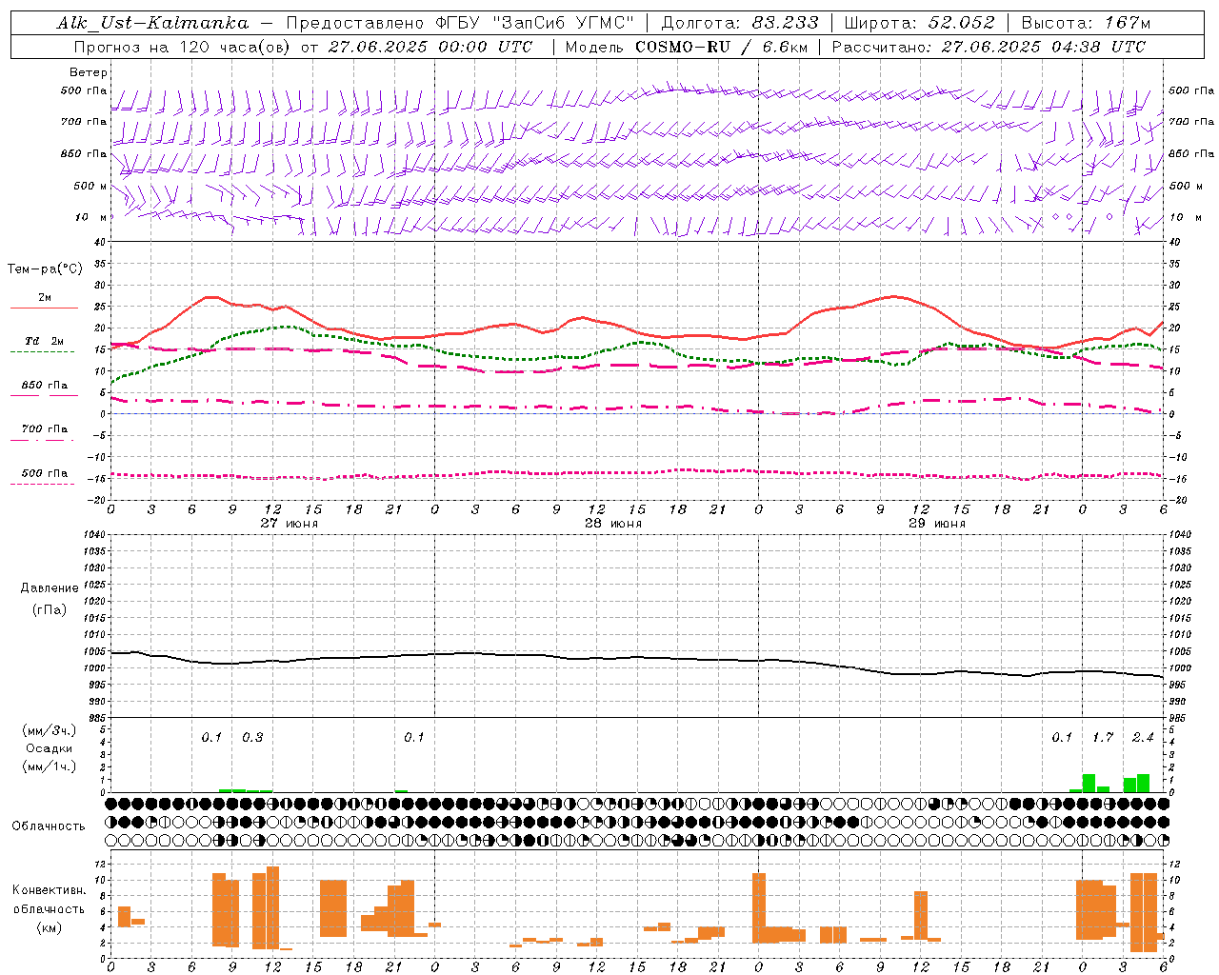The height and width of the screenshot is (975, 1219).
Task: Click the 27 июня date label
Action: pyautogui.click(x=290, y=523)
